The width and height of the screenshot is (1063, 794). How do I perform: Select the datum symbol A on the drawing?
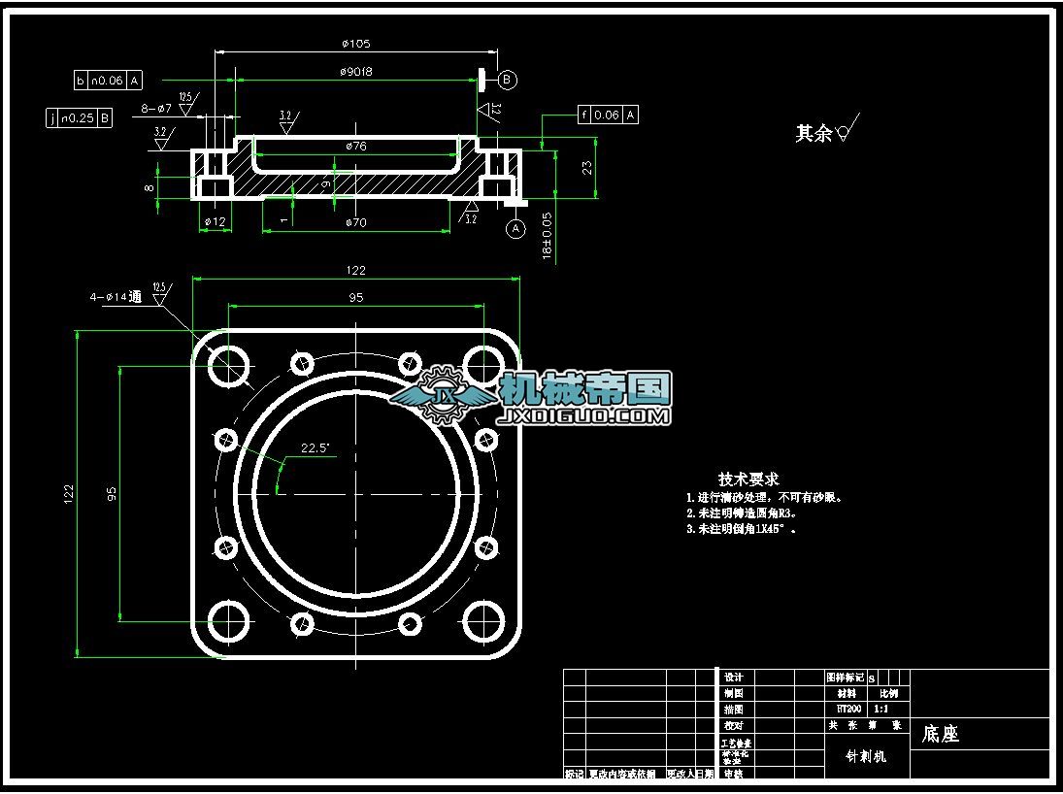click(515, 227)
